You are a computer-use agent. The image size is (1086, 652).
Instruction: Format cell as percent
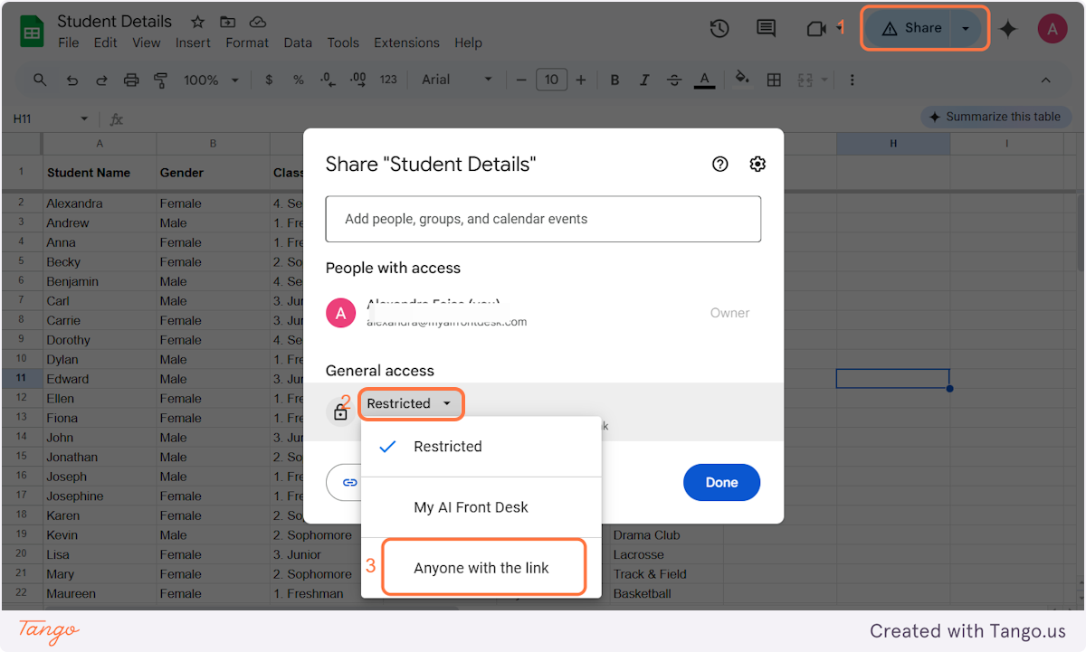coord(298,80)
